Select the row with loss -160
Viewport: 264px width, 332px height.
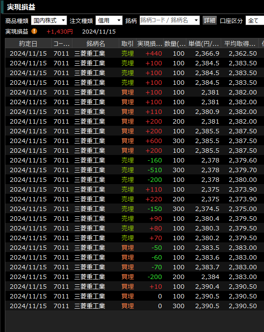coord(135,160)
